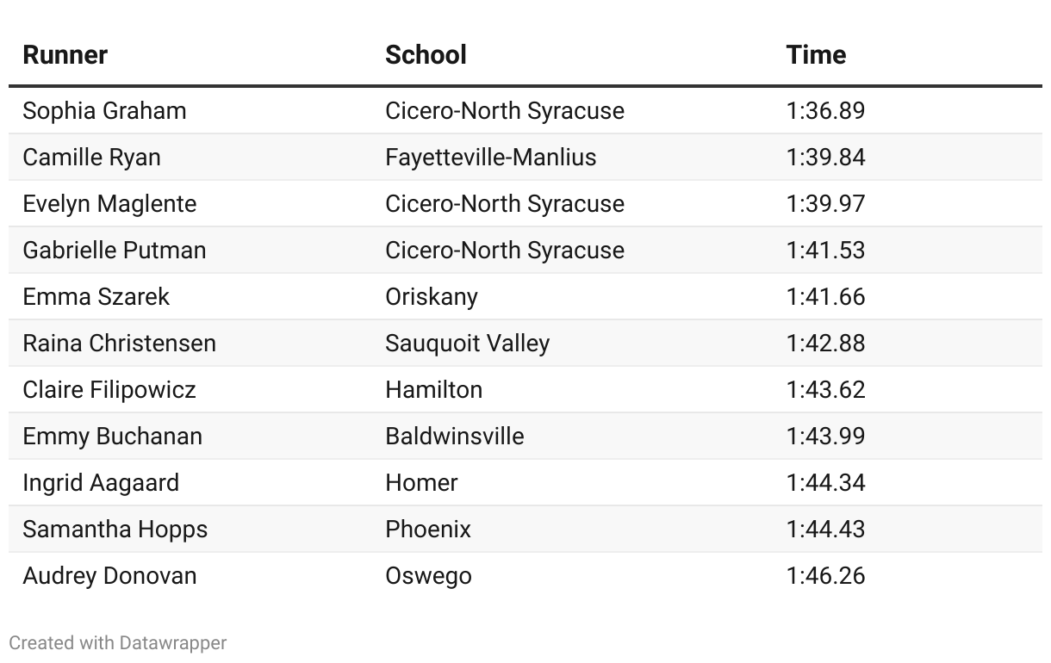Open the Created with Datawrapper link
Screen dimensions: 1051x663
[x=118, y=642]
